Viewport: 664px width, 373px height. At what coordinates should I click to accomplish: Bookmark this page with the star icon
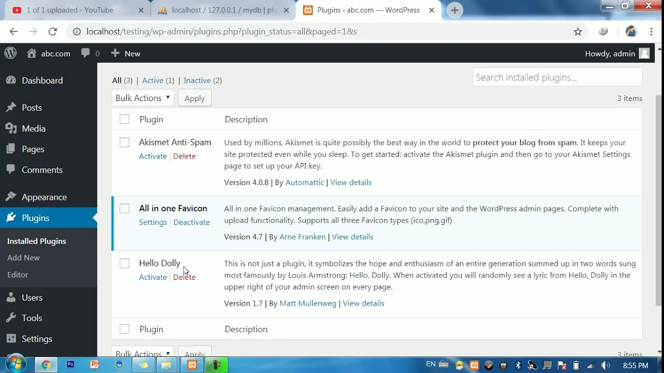578,32
